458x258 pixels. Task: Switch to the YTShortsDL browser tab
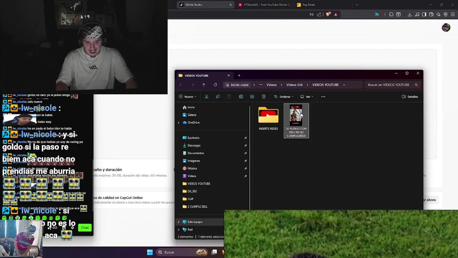264,5
